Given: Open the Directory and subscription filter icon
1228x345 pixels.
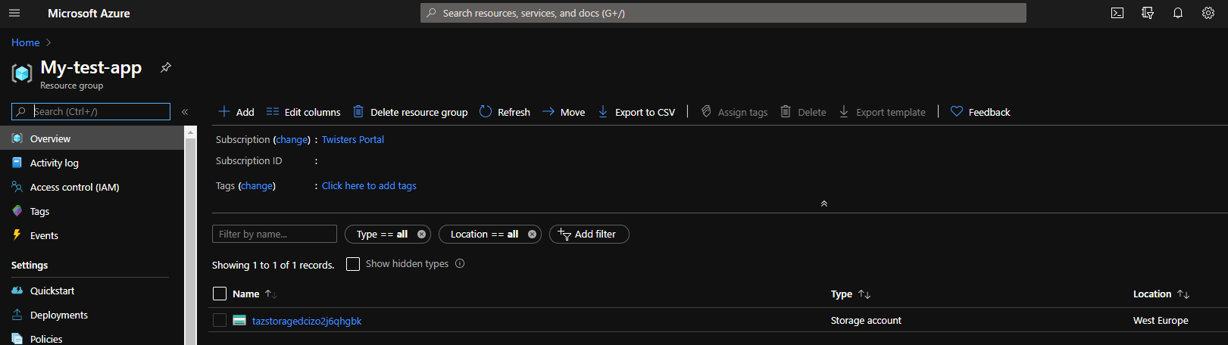Looking at the screenshot, I should click(x=1148, y=13).
